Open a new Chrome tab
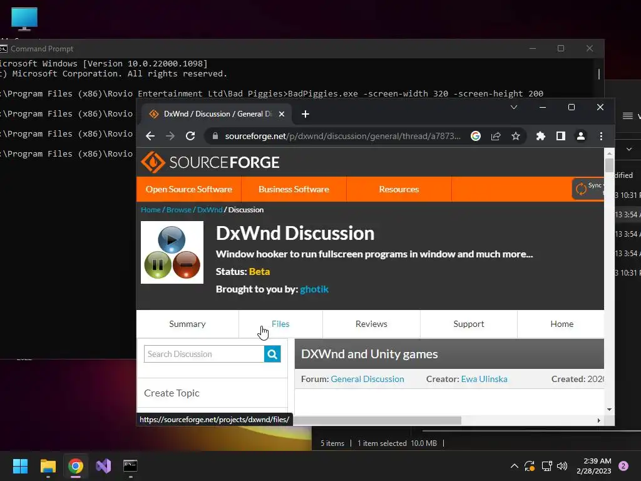The width and height of the screenshot is (641, 481). pos(305,114)
